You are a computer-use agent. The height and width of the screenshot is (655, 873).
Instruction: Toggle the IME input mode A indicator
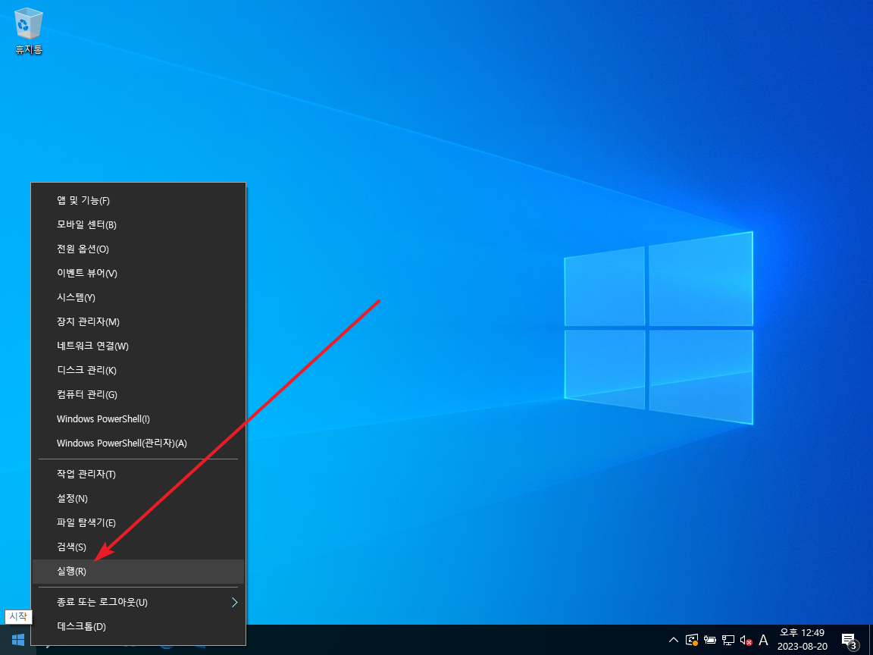coord(763,640)
